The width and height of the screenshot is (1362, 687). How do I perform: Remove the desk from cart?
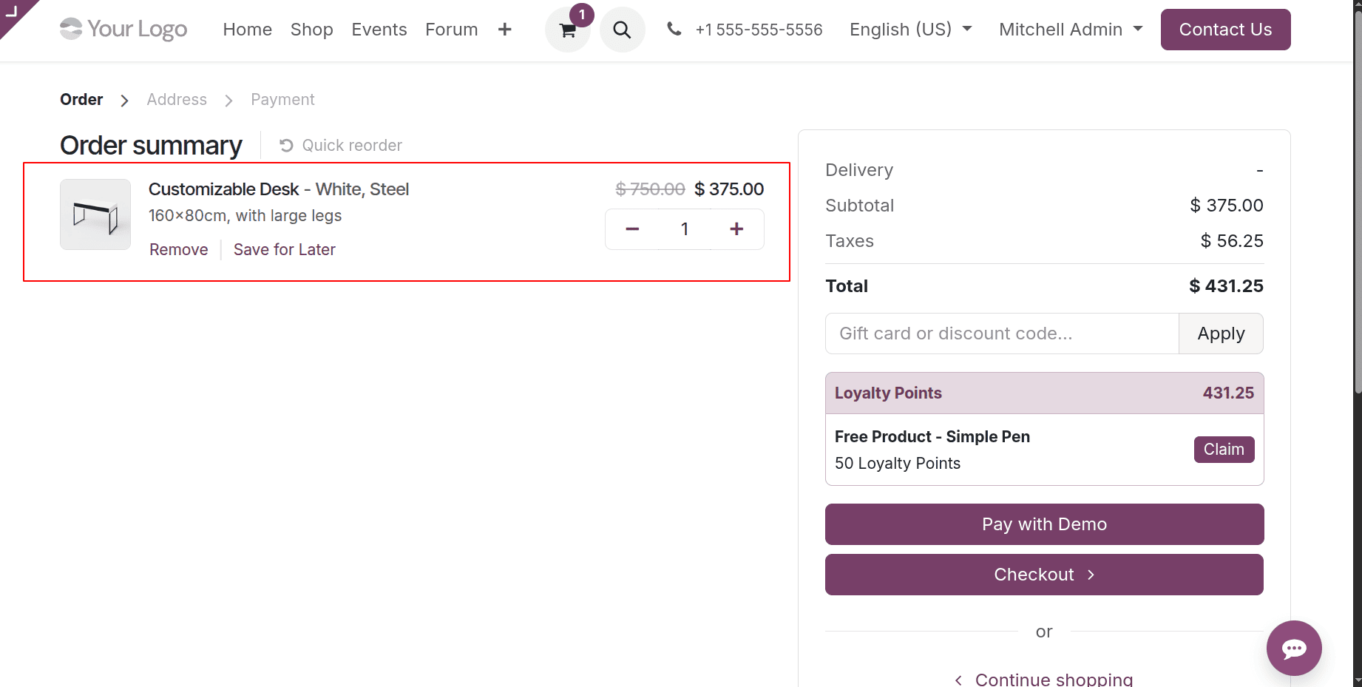coord(179,250)
